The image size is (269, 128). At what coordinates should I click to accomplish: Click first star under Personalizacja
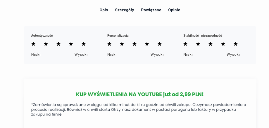tap(109, 44)
